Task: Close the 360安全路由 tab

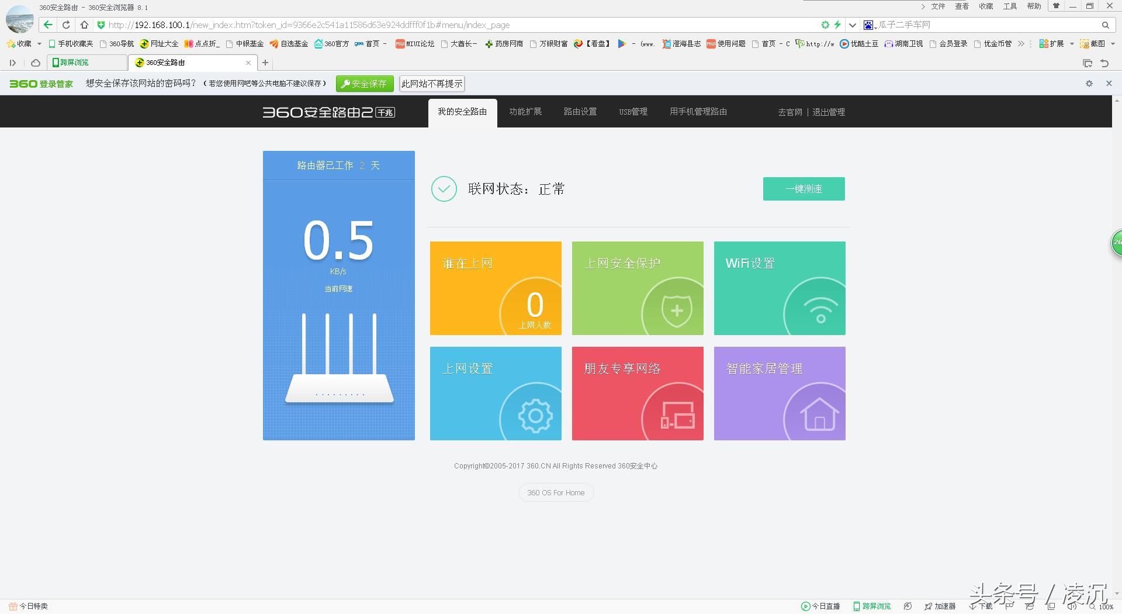Action: coord(248,63)
